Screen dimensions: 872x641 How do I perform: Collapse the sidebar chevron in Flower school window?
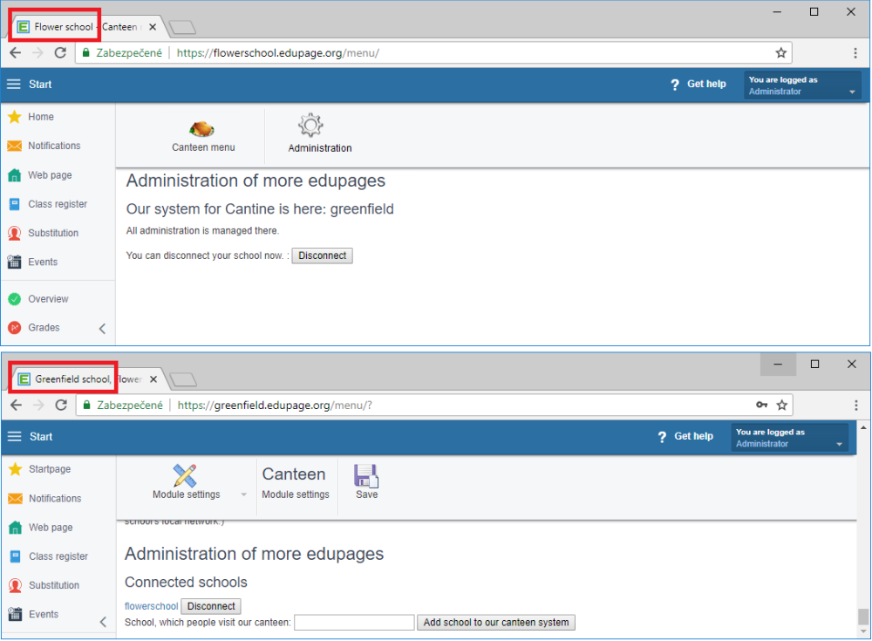[102, 328]
